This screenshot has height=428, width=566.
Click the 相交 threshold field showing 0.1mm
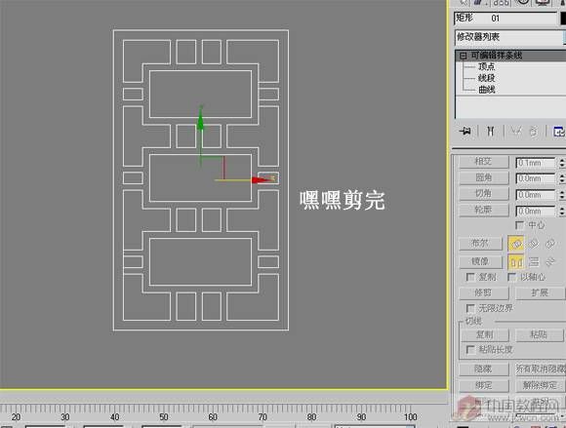536,163
